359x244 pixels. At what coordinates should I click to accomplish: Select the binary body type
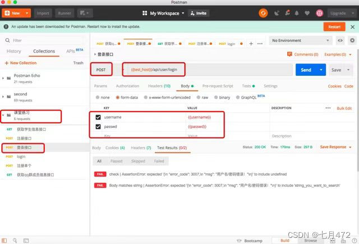(216, 97)
